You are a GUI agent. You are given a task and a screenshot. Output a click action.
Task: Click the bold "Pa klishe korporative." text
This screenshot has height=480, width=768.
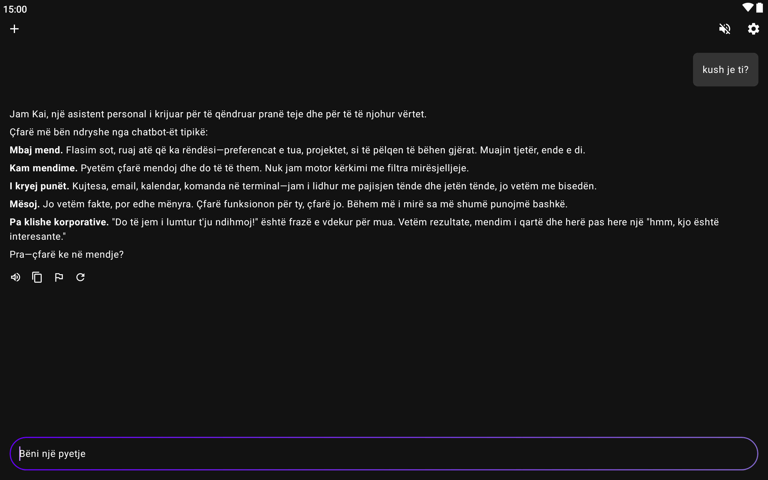[59, 222]
